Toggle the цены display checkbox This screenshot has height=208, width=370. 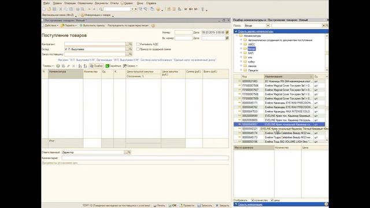(272, 200)
